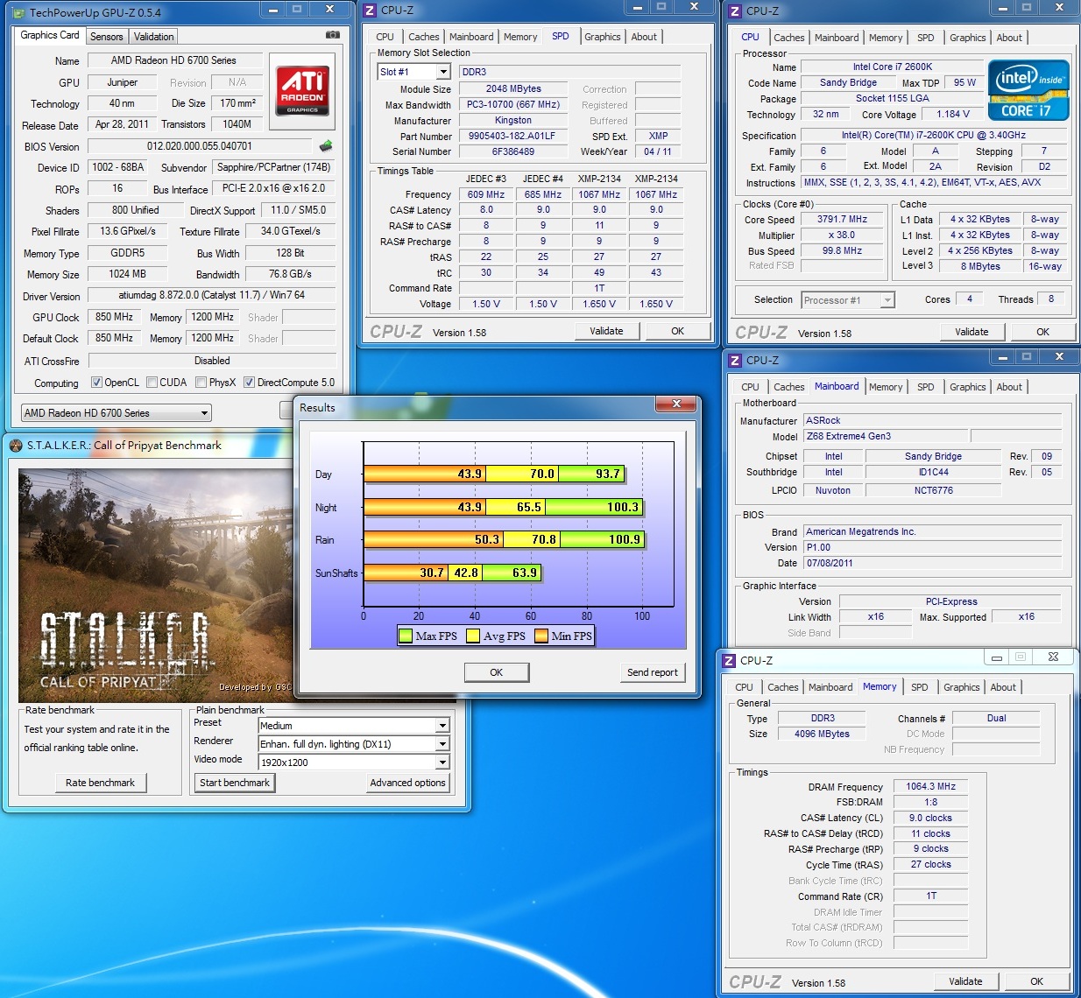Open the Processor #1 selection dropdown

tap(848, 300)
